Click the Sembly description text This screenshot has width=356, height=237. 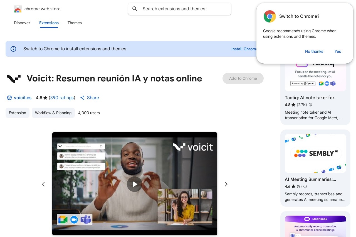tap(315, 197)
